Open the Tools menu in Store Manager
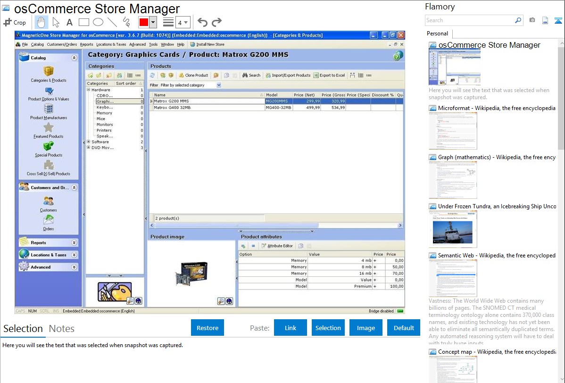Image resolution: width=565 pixels, height=383 pixels. tap(153, 44)
